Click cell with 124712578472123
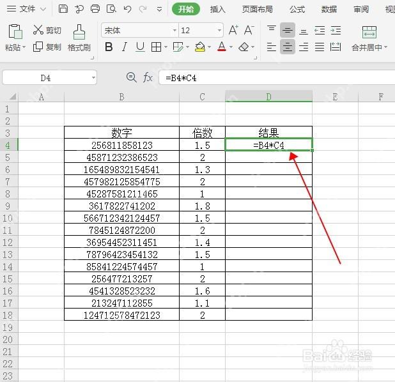 click(x=122, y=315)
